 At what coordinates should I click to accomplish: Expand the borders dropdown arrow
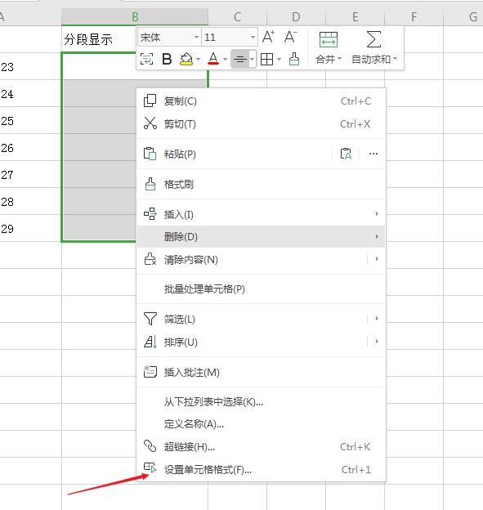279,60
